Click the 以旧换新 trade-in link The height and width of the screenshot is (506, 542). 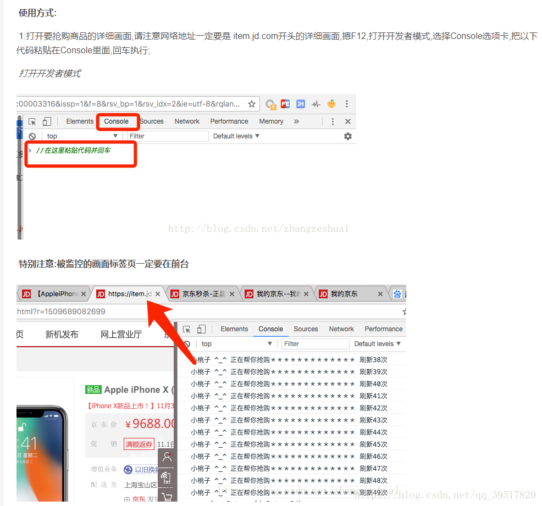(142, 470)
